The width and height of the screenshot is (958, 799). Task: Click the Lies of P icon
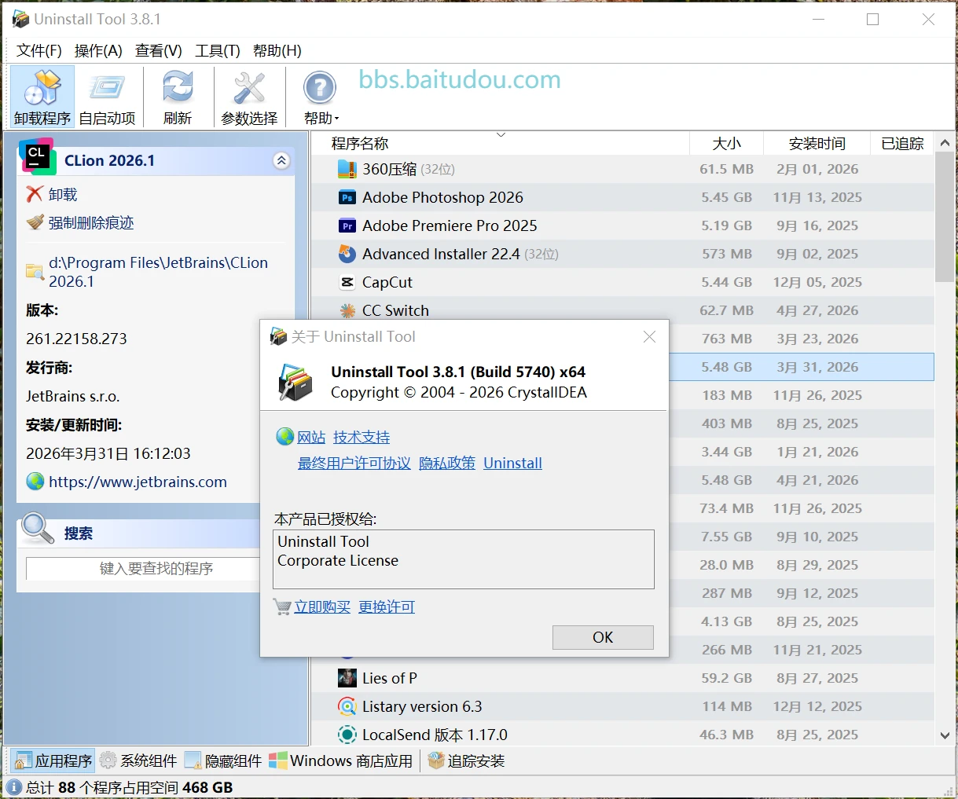347,678
